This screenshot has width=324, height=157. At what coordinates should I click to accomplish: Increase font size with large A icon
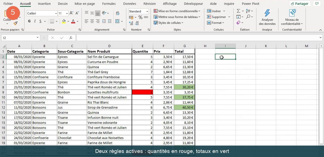(71, 13)
